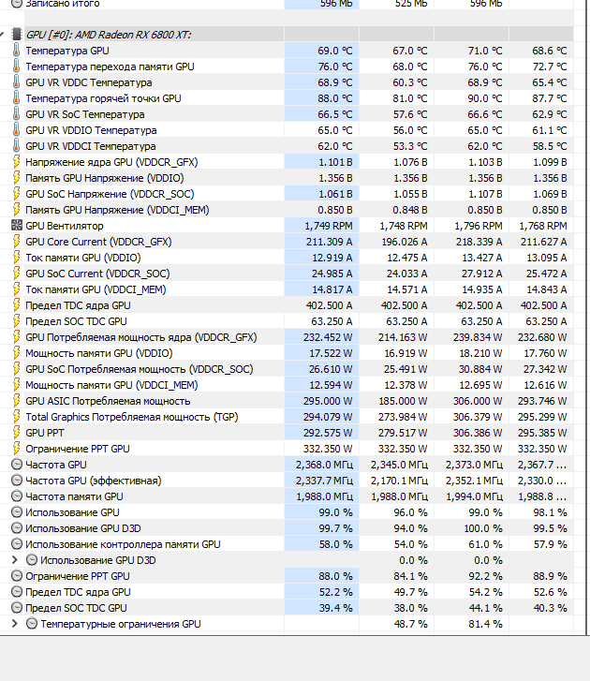Image resolution: width=590 pixels, height=681 pixels.
Task: Select Использование GPU D3D current value 99.7 %
Action: pyautogui.click(x=335, y=528)
